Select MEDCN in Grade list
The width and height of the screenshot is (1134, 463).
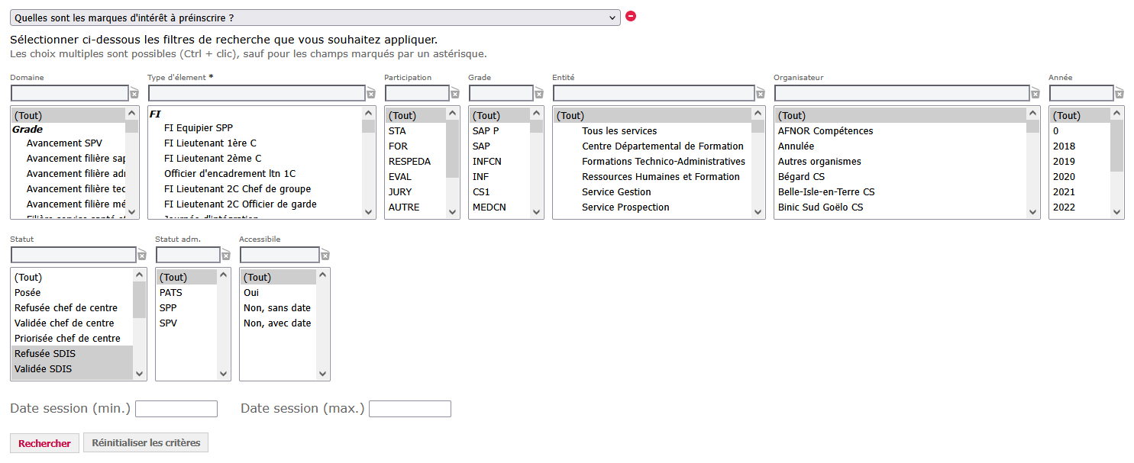pos(500,207)
